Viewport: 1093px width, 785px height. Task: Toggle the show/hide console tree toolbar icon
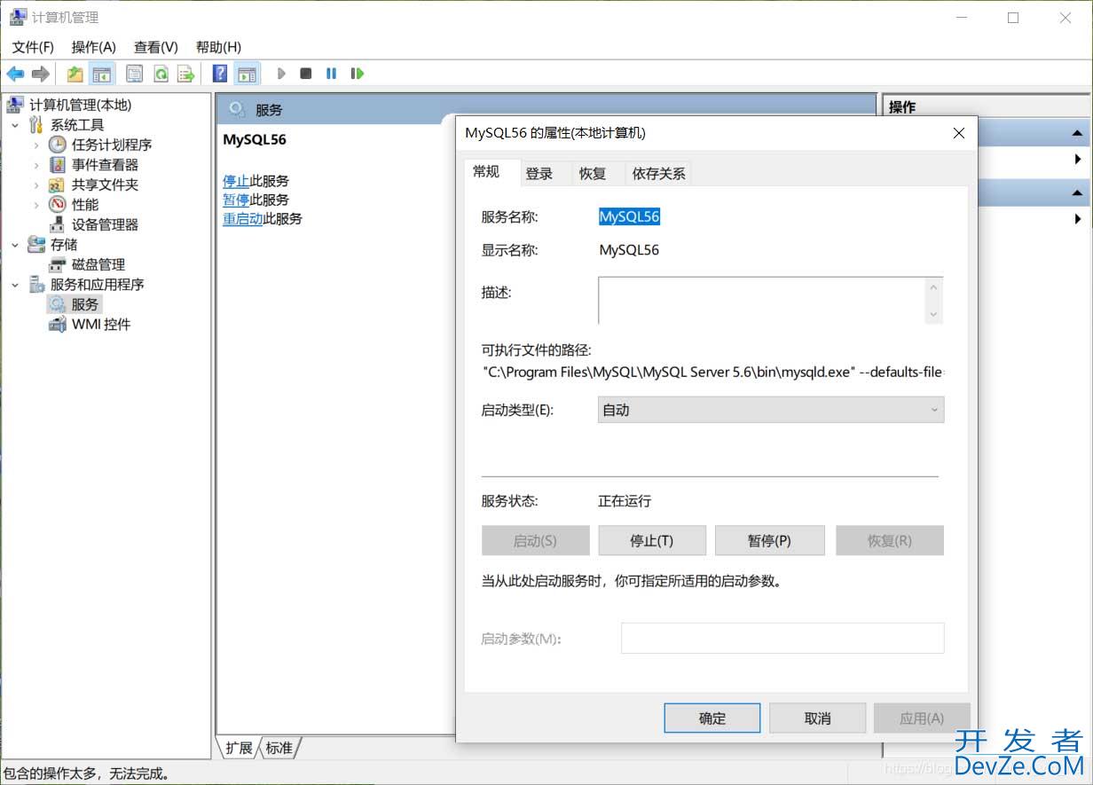point(102,74)
